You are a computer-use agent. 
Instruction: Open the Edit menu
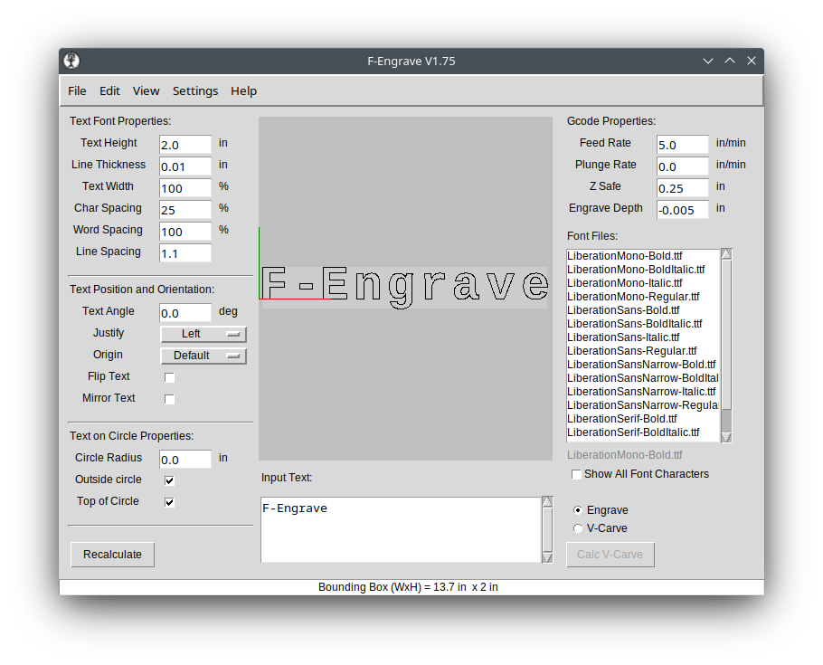coord(109,90)
